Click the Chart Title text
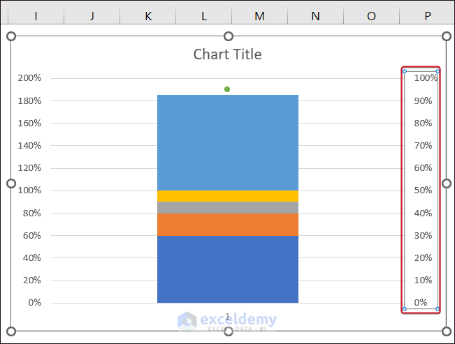 pos(227,54)
